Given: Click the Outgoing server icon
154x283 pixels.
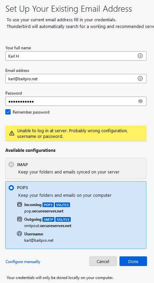Looking at the screenshot, I should [20, 219].
